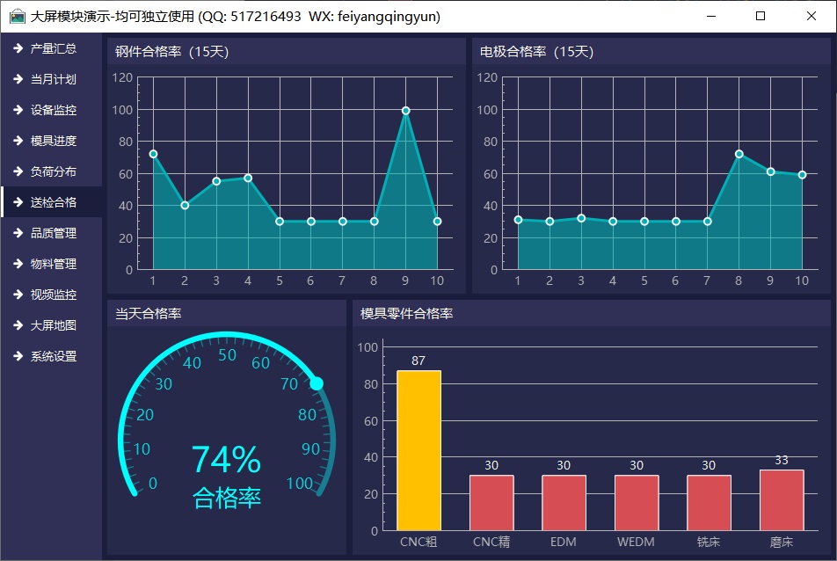Click the day 8 point in 电极合格率 chart
The width and height of the screenshot is (837, 561).
click(739, 154)
